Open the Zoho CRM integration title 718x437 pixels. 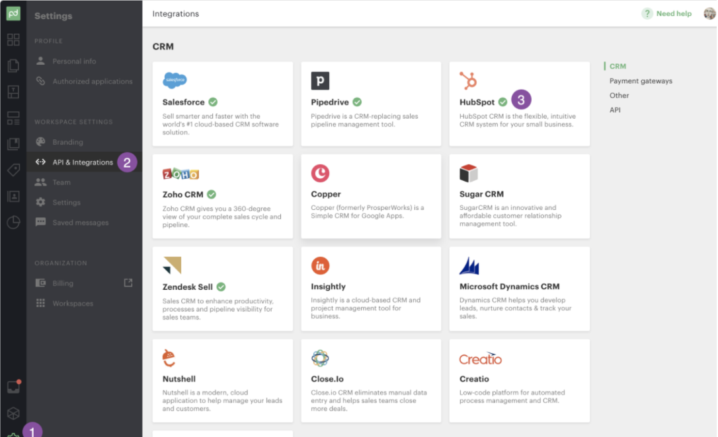point(182,194)
